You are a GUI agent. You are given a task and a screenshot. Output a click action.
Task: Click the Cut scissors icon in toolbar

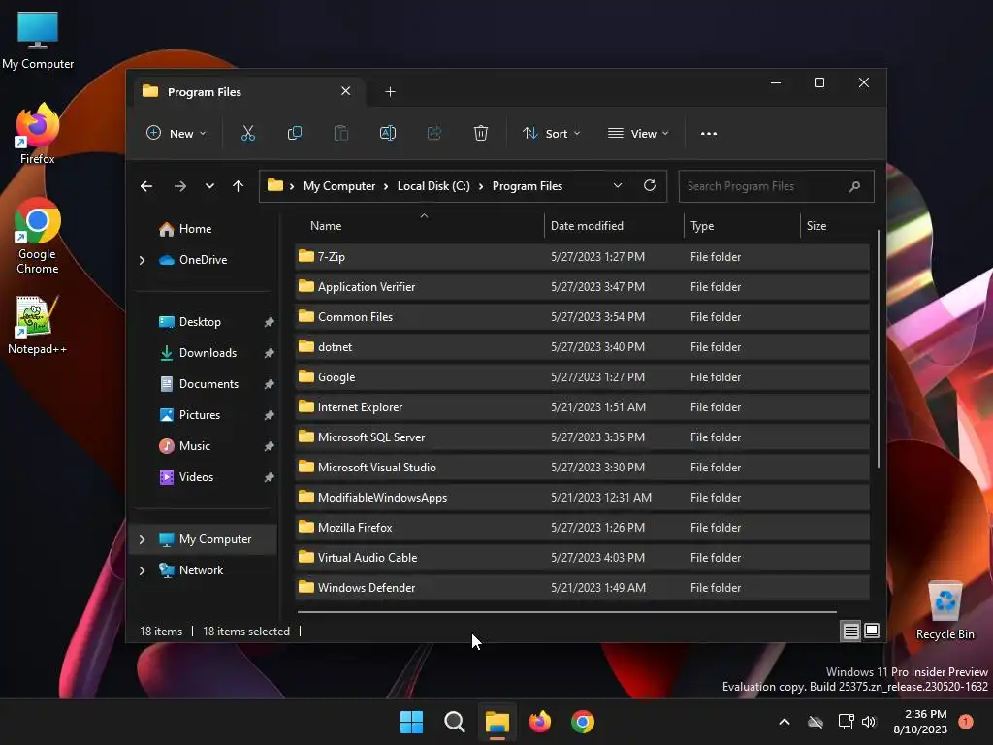pyautogui.click(x=247, y=133)
